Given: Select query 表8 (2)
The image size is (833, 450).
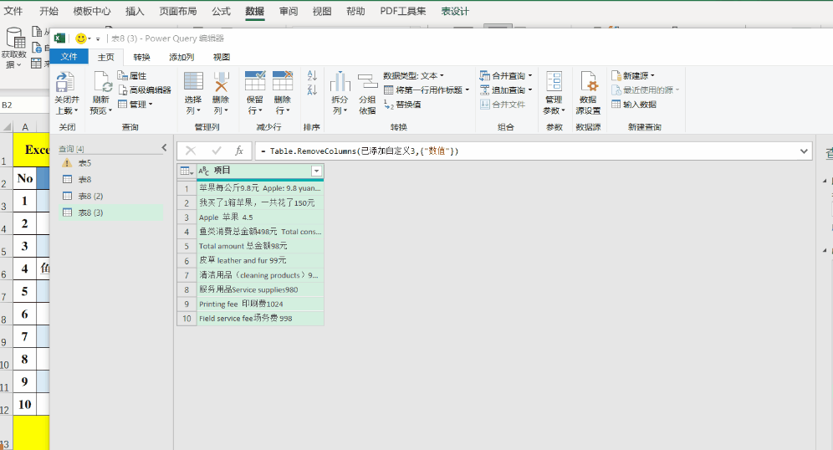Looking at the screenshot, I should (x=111, y=196).
